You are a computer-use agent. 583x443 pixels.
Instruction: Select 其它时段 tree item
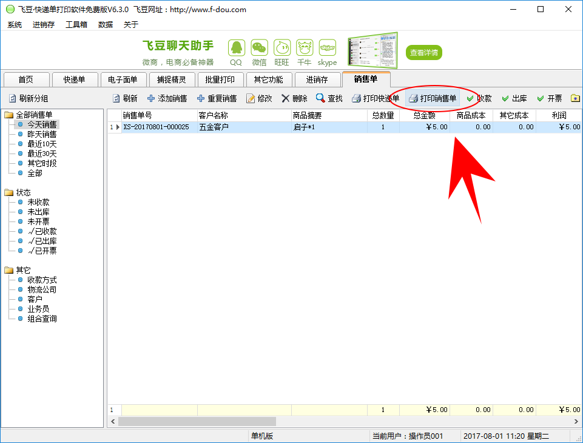pos(42,163)
